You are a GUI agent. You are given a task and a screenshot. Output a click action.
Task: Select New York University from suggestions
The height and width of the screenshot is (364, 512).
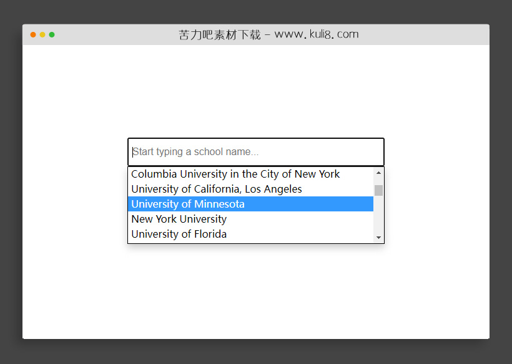(179, 219)
